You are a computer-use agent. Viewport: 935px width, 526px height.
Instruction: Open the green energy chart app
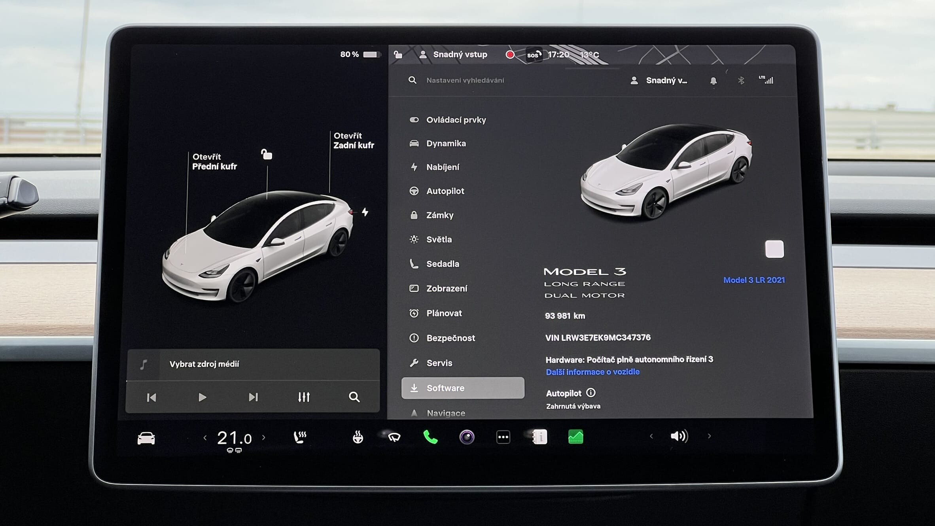[575, 437]
